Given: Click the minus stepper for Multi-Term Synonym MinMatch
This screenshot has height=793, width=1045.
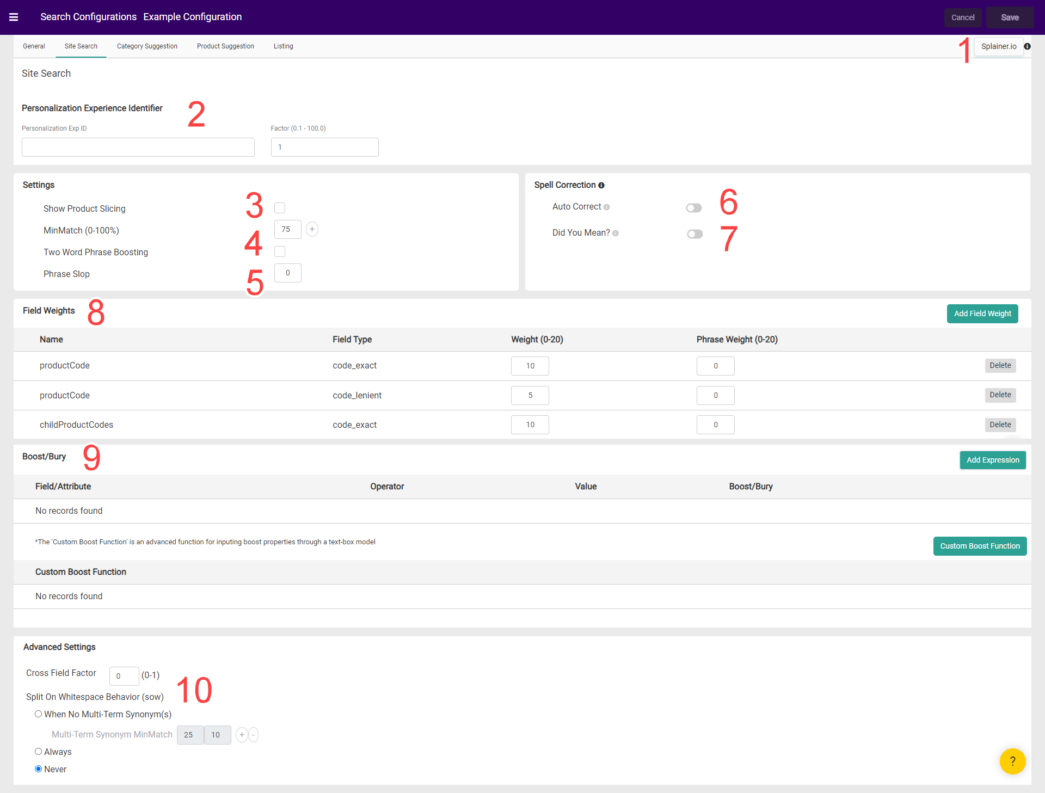Looking at the screenshot, I should coord(254,735).
